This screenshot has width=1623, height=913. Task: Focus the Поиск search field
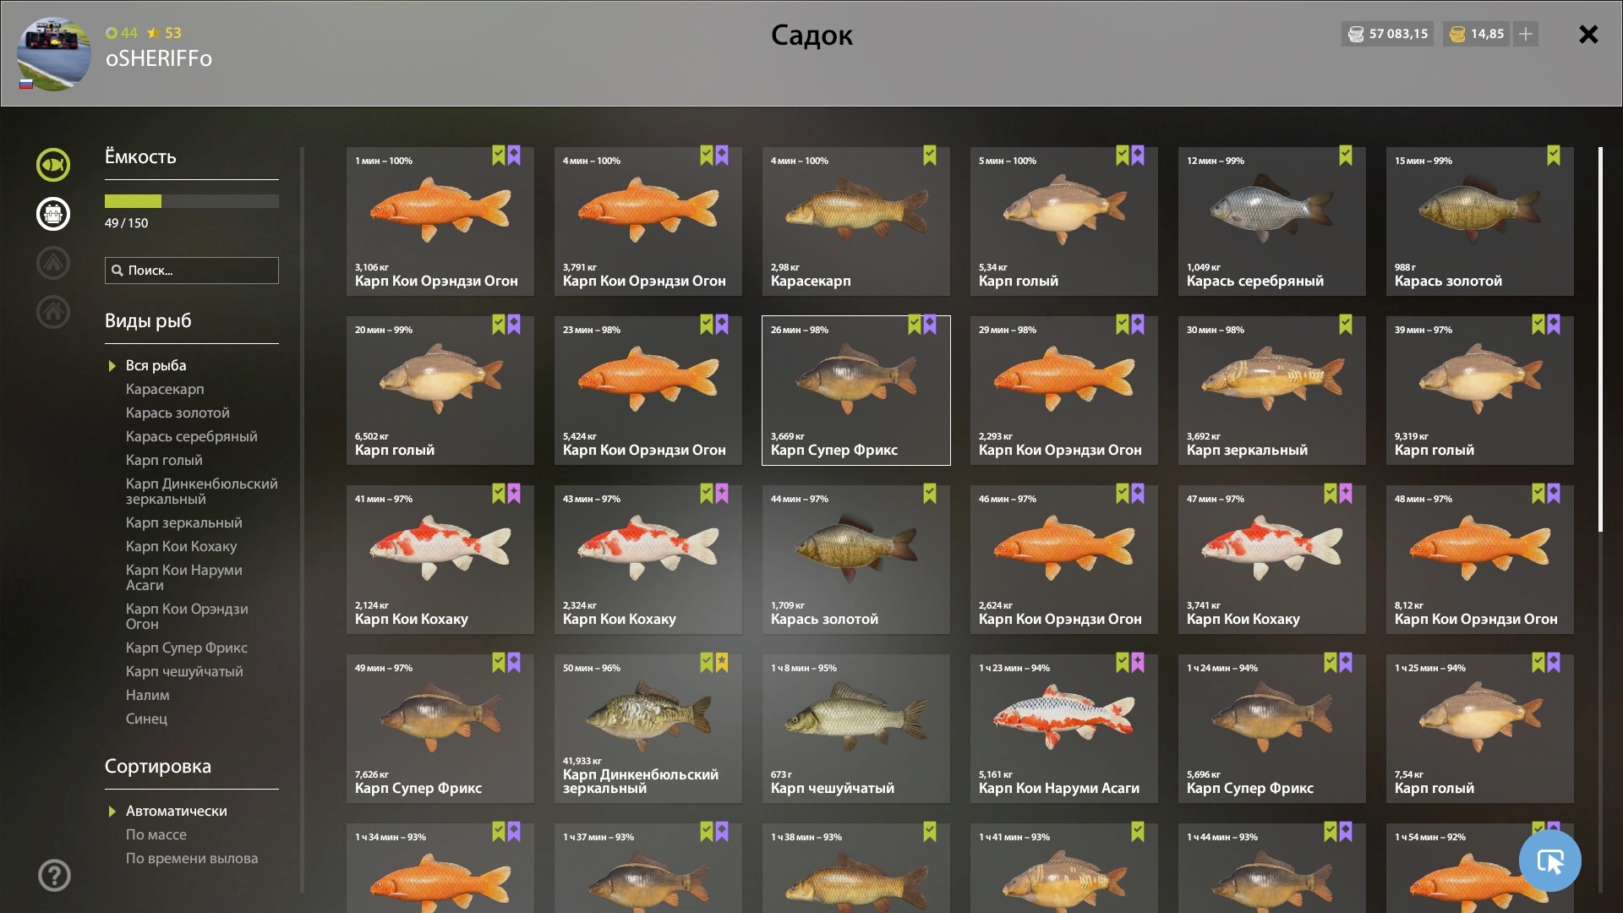(x=192, y=271)
